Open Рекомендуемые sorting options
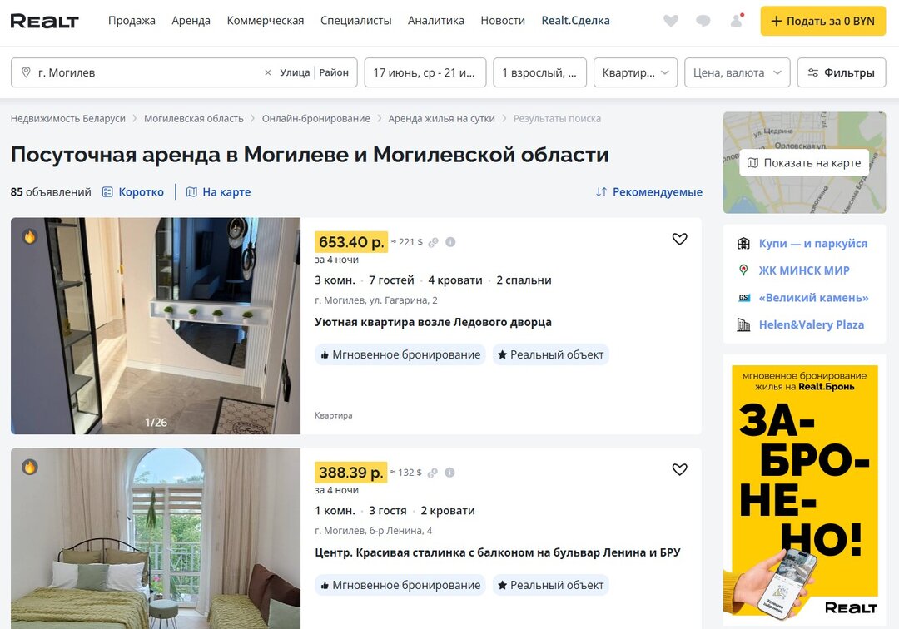The image size is (899, 629). 649,192
